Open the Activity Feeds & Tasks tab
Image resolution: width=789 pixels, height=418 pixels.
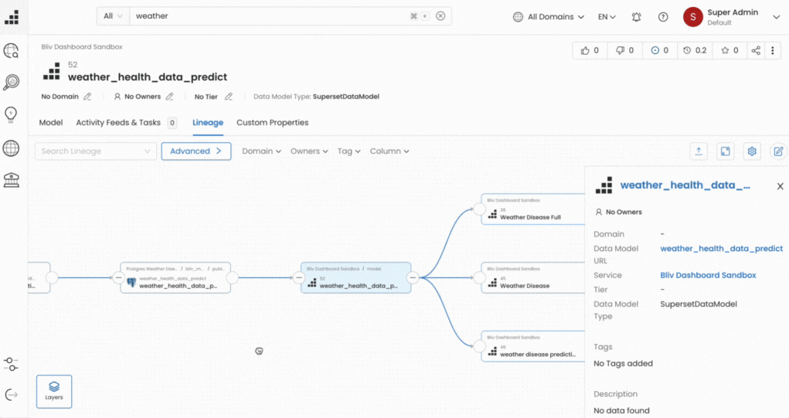[x=126, y=122]
